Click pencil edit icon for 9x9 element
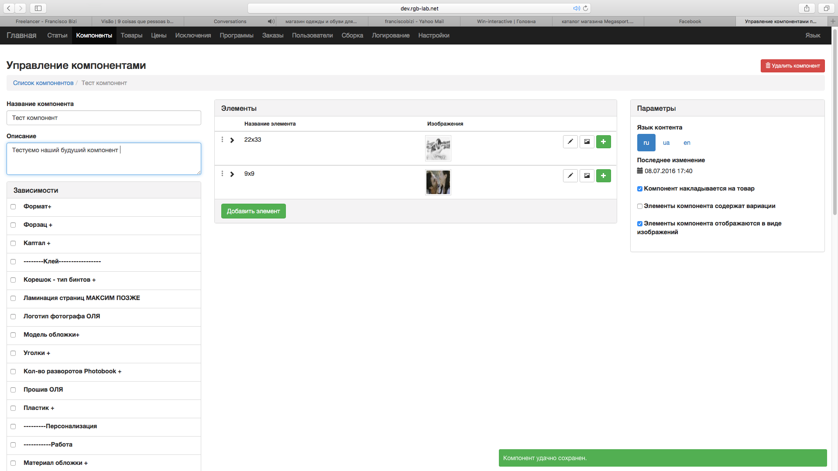The width and height of the screenshot is (838, 471). [570, 176]
